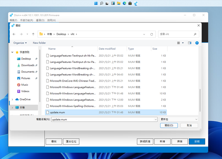The image size is (222, 159).
Task: Open 說明(H) menu in Dism++
Action: [51, 20]
